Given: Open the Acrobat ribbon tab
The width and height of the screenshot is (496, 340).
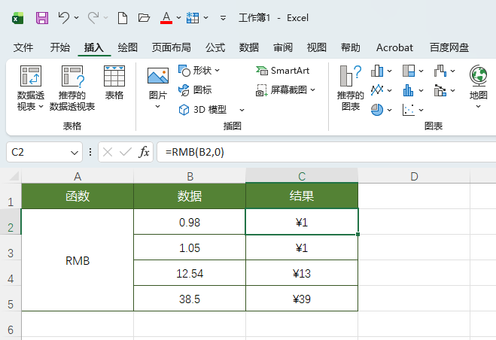Looking at the screenshot, I should (394, 47).
